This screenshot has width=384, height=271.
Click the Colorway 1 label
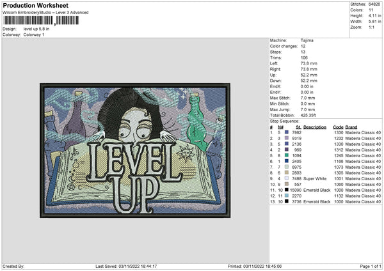pos(33,34)
